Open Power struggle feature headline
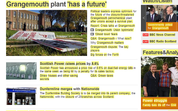This screenshot has width=178, height=111. [155, 100]
